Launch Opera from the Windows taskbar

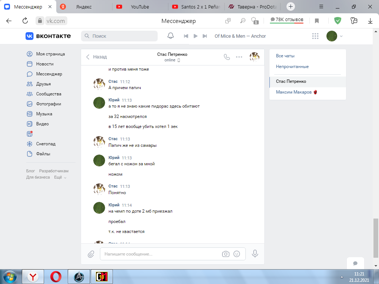(x=56, y=277)
